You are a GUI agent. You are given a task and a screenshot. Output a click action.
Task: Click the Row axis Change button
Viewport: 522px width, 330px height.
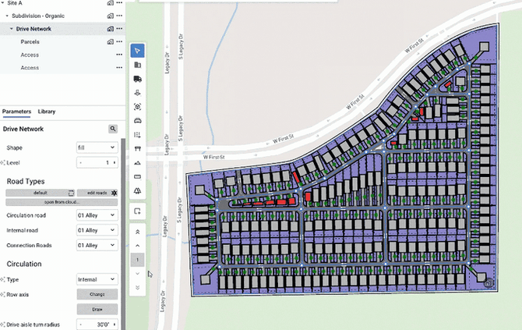pos(97,294)
